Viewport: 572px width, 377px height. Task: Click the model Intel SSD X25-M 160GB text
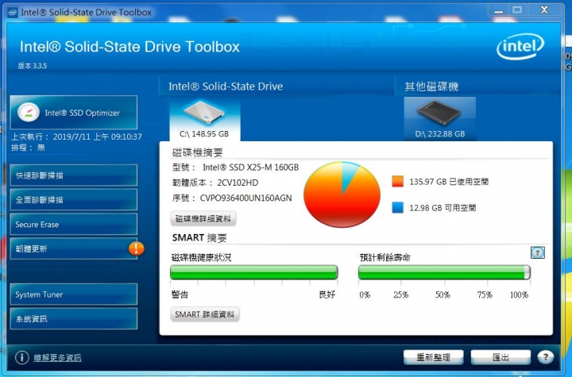[x=250, y=167]
